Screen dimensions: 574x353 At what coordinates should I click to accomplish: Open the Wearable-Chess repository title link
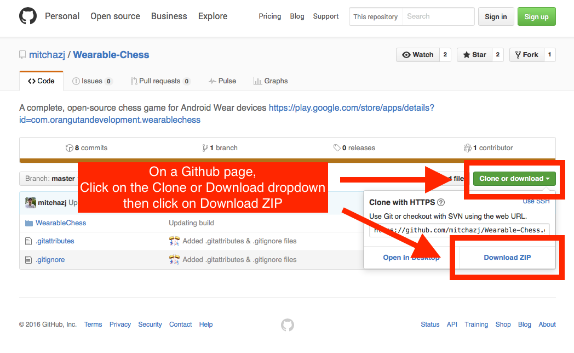pos(111,55)
